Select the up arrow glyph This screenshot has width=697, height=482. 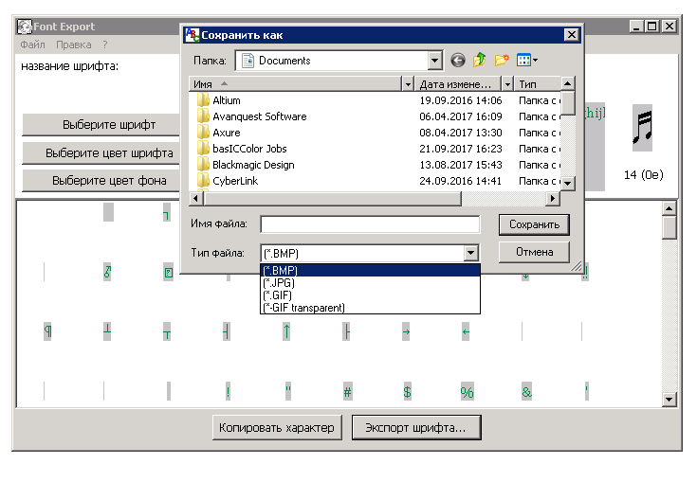point(286,331)
